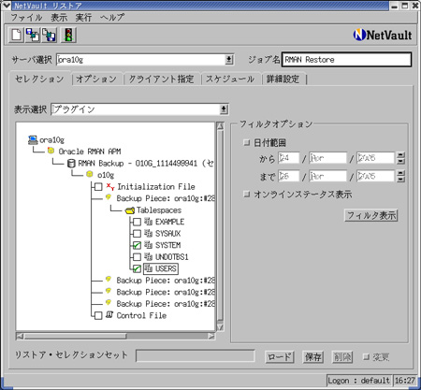Screen dimensions: 421x390
Task: Click the window menu icon in title bar
Action: click(6, 6)
